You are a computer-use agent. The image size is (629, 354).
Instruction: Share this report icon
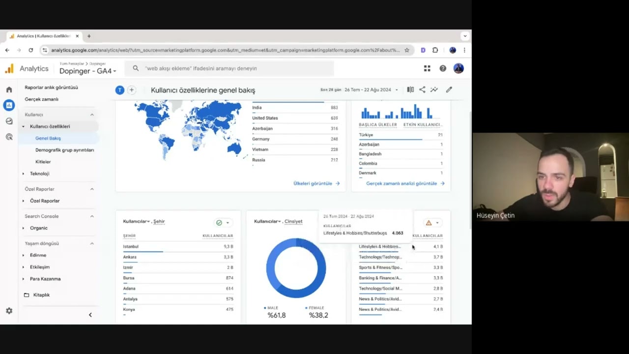(x=422, y=89)
